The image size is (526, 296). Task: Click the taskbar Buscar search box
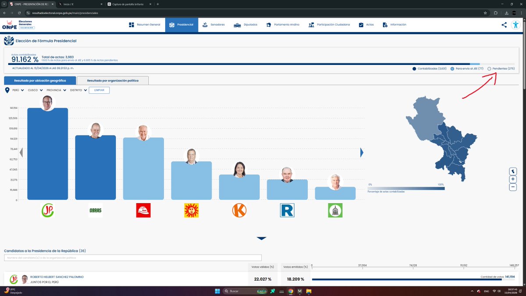246,291
